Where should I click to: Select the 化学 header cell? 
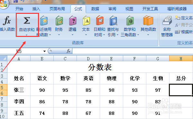[x=134, y=79]
